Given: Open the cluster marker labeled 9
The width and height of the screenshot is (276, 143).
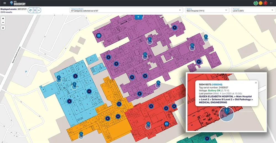Looking at the screenshot, I should tap(75, 76).
